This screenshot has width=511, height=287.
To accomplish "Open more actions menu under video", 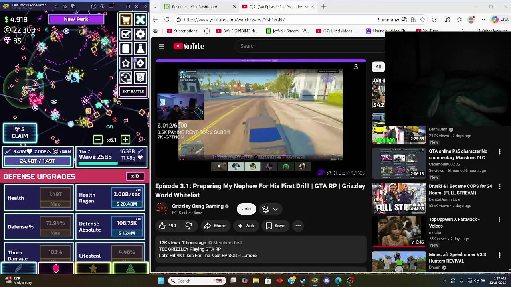I will coord(298,226).
